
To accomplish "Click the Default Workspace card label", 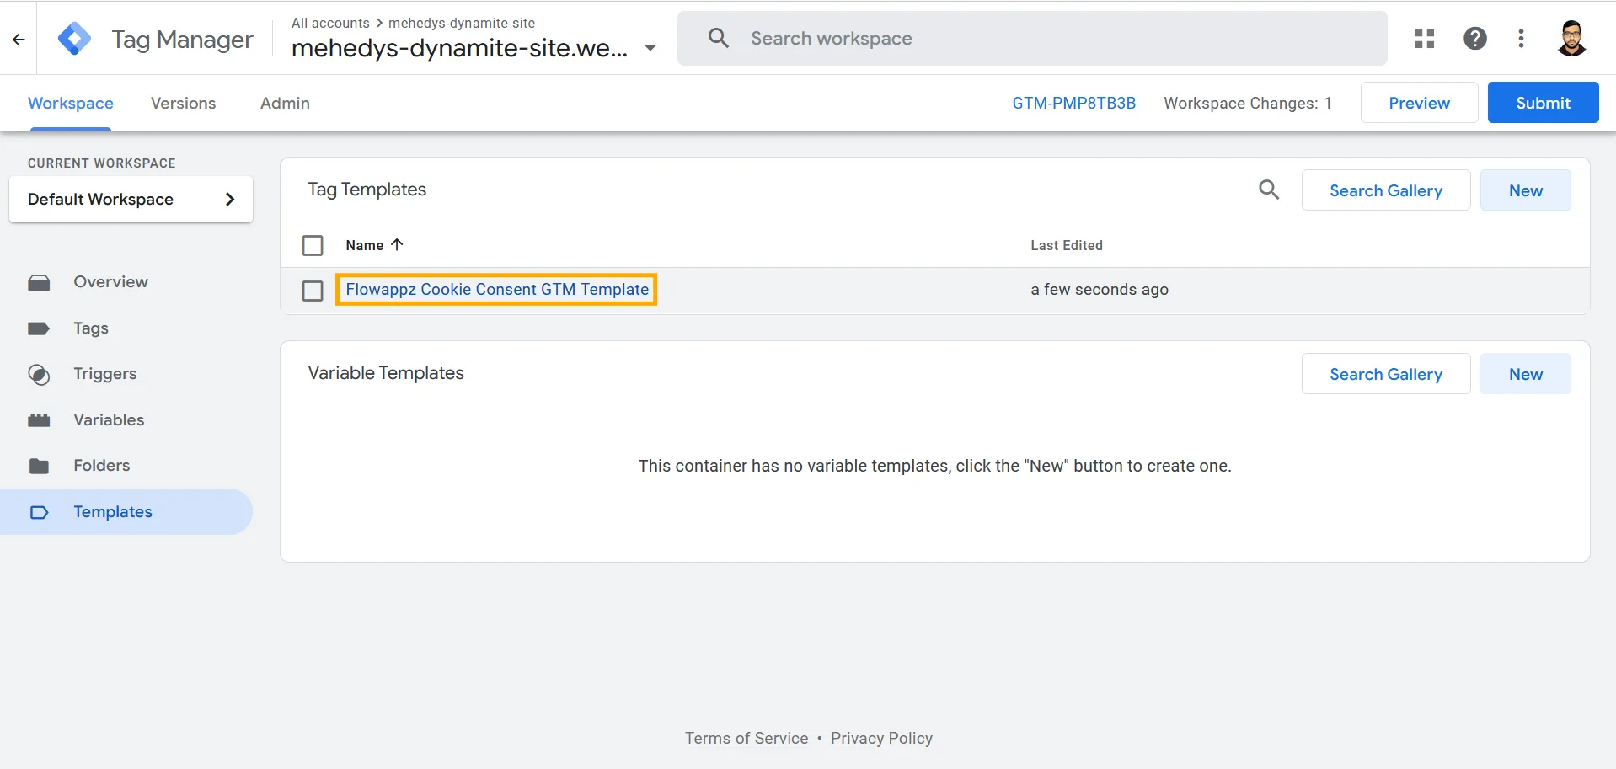I will click(100, 199).
